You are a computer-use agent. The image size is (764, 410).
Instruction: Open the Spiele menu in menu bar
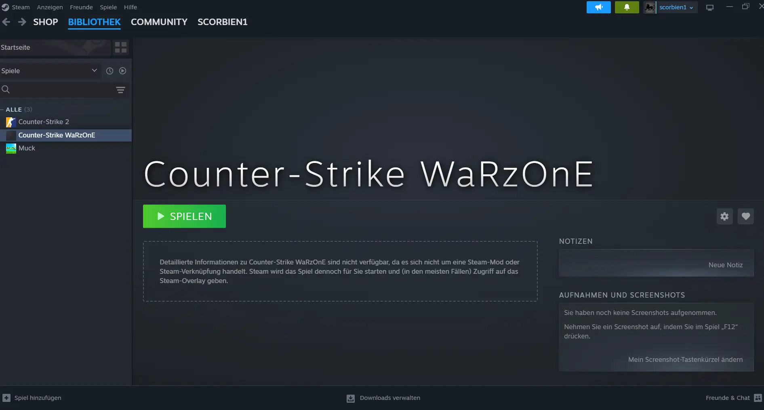pos(108,7)
